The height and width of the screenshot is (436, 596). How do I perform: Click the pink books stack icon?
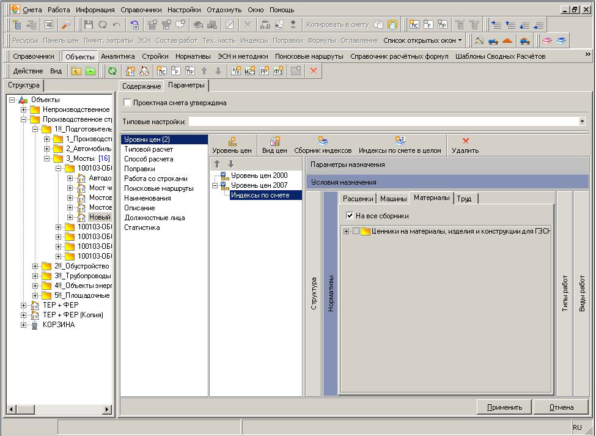[x=547, y=40]
